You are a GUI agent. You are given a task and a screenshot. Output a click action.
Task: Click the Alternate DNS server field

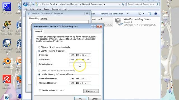[x=80, y=83]
